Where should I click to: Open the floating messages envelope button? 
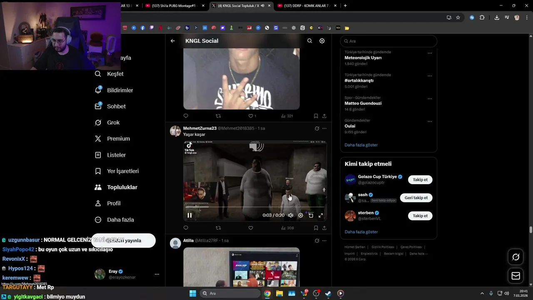[516, 276]
